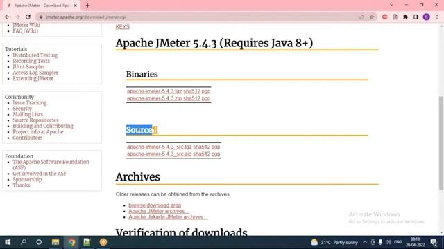Download apache-jmeter-5.4.3_src.tgz source
444x249 pixels.
click(x=160, y=147)
